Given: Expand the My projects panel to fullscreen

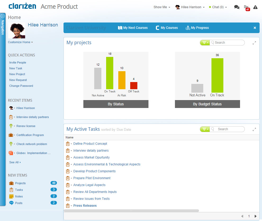Looking at the screenshot, I should tap(254, 43).
